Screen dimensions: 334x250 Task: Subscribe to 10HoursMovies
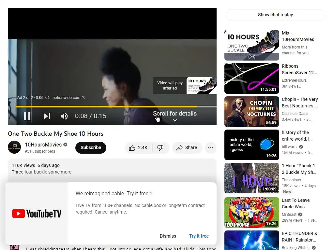tap(91, 147)
